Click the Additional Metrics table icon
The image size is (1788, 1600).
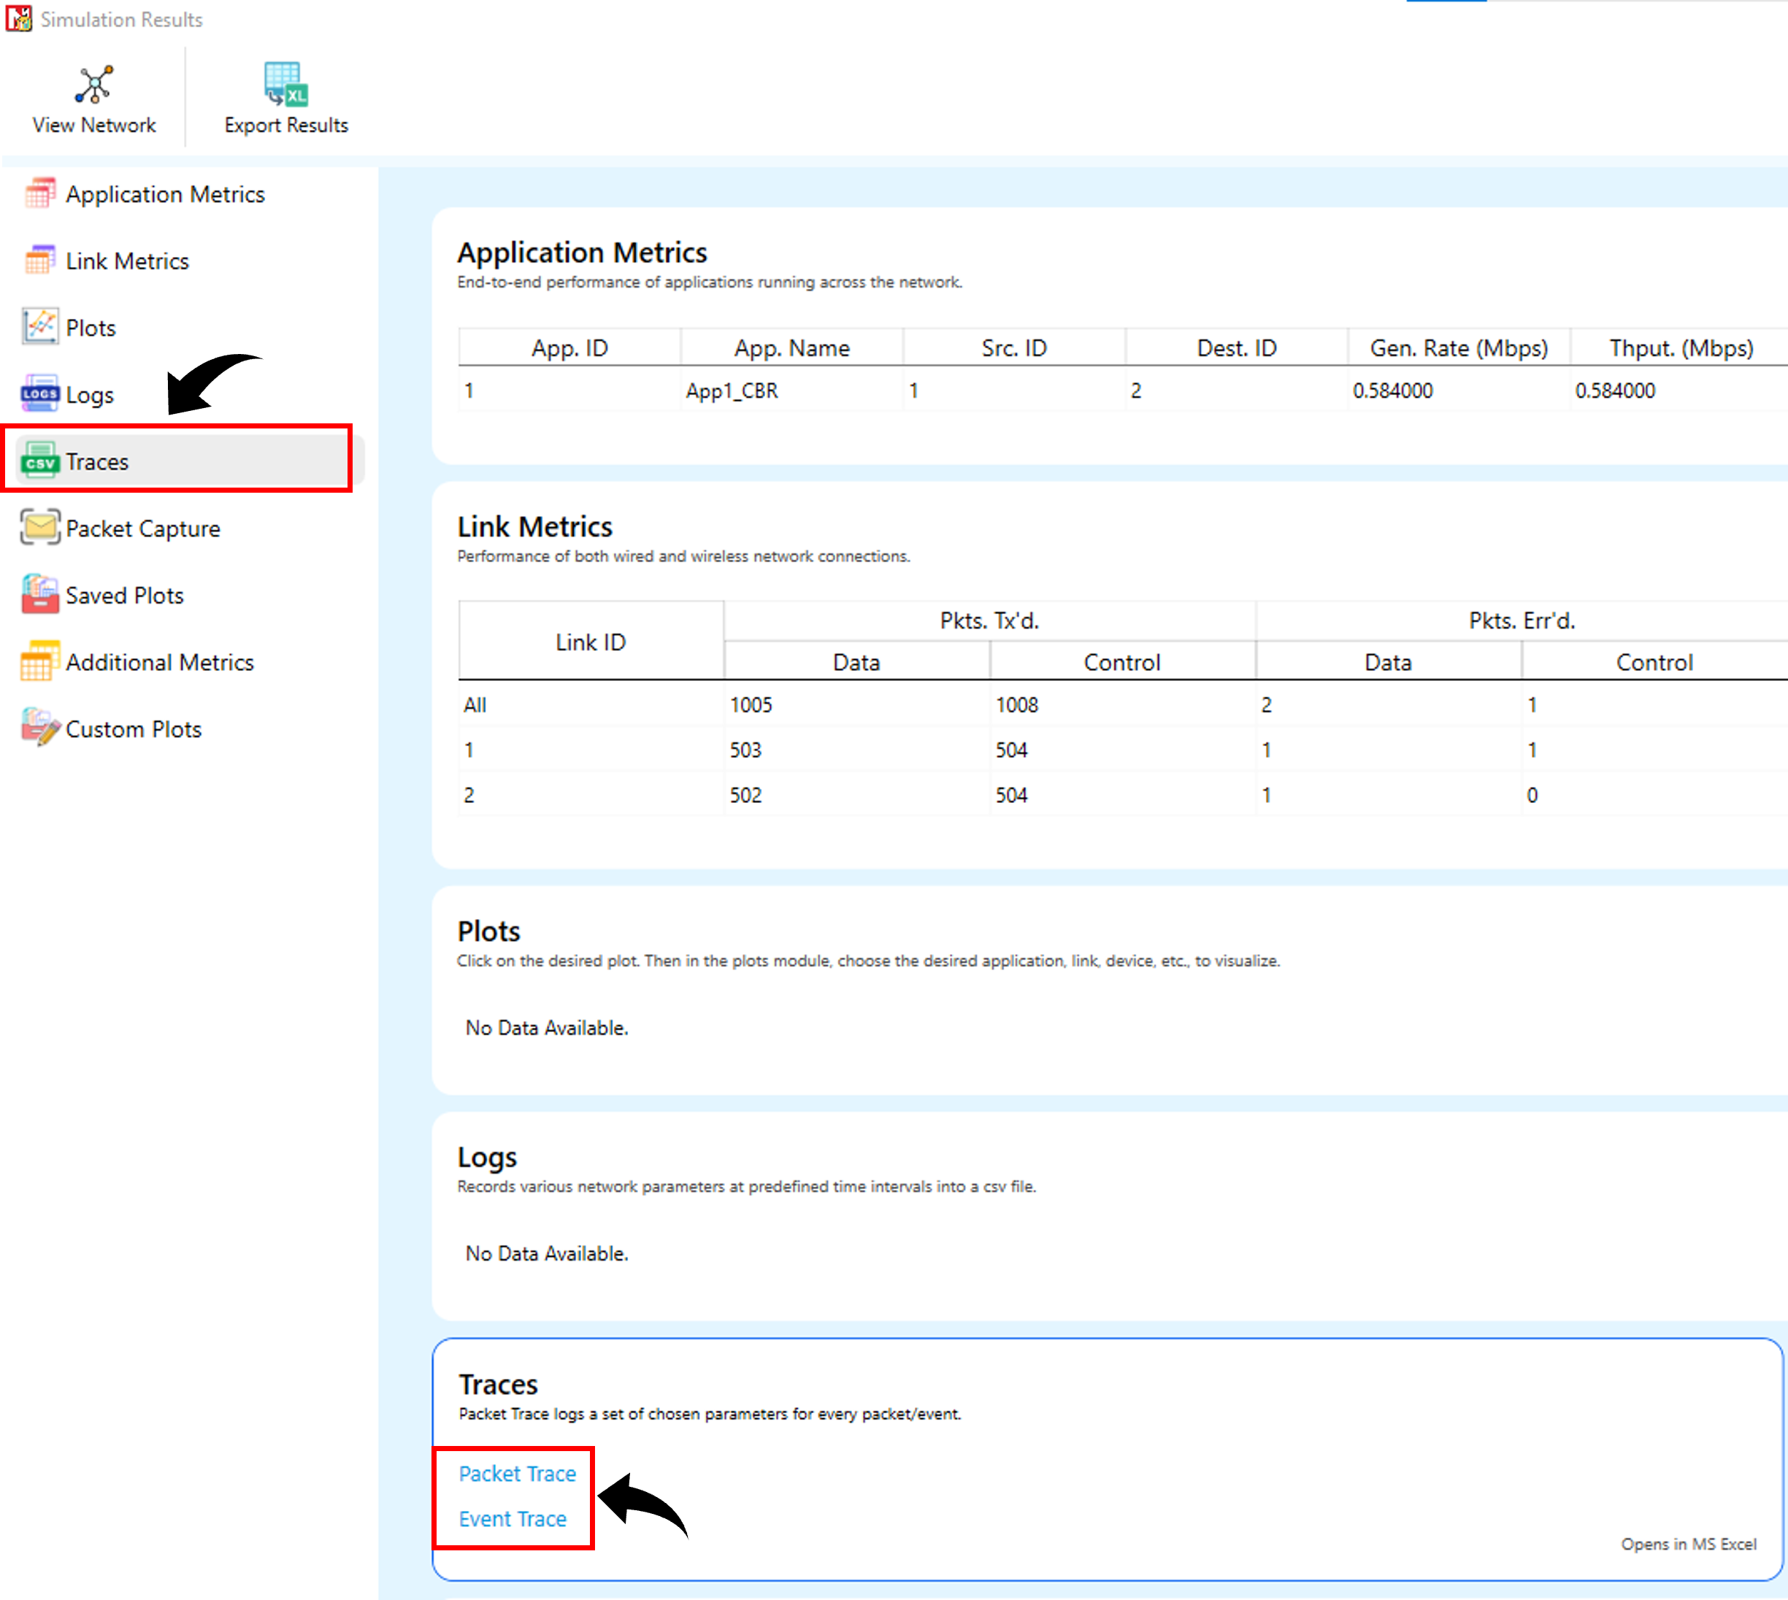(x=39, y=661)
